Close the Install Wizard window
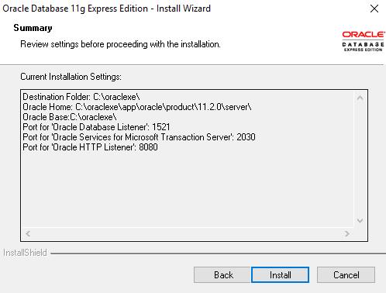The width and height of the screenshot is (386, 293). pyautogui.click(x=374, y=9)
